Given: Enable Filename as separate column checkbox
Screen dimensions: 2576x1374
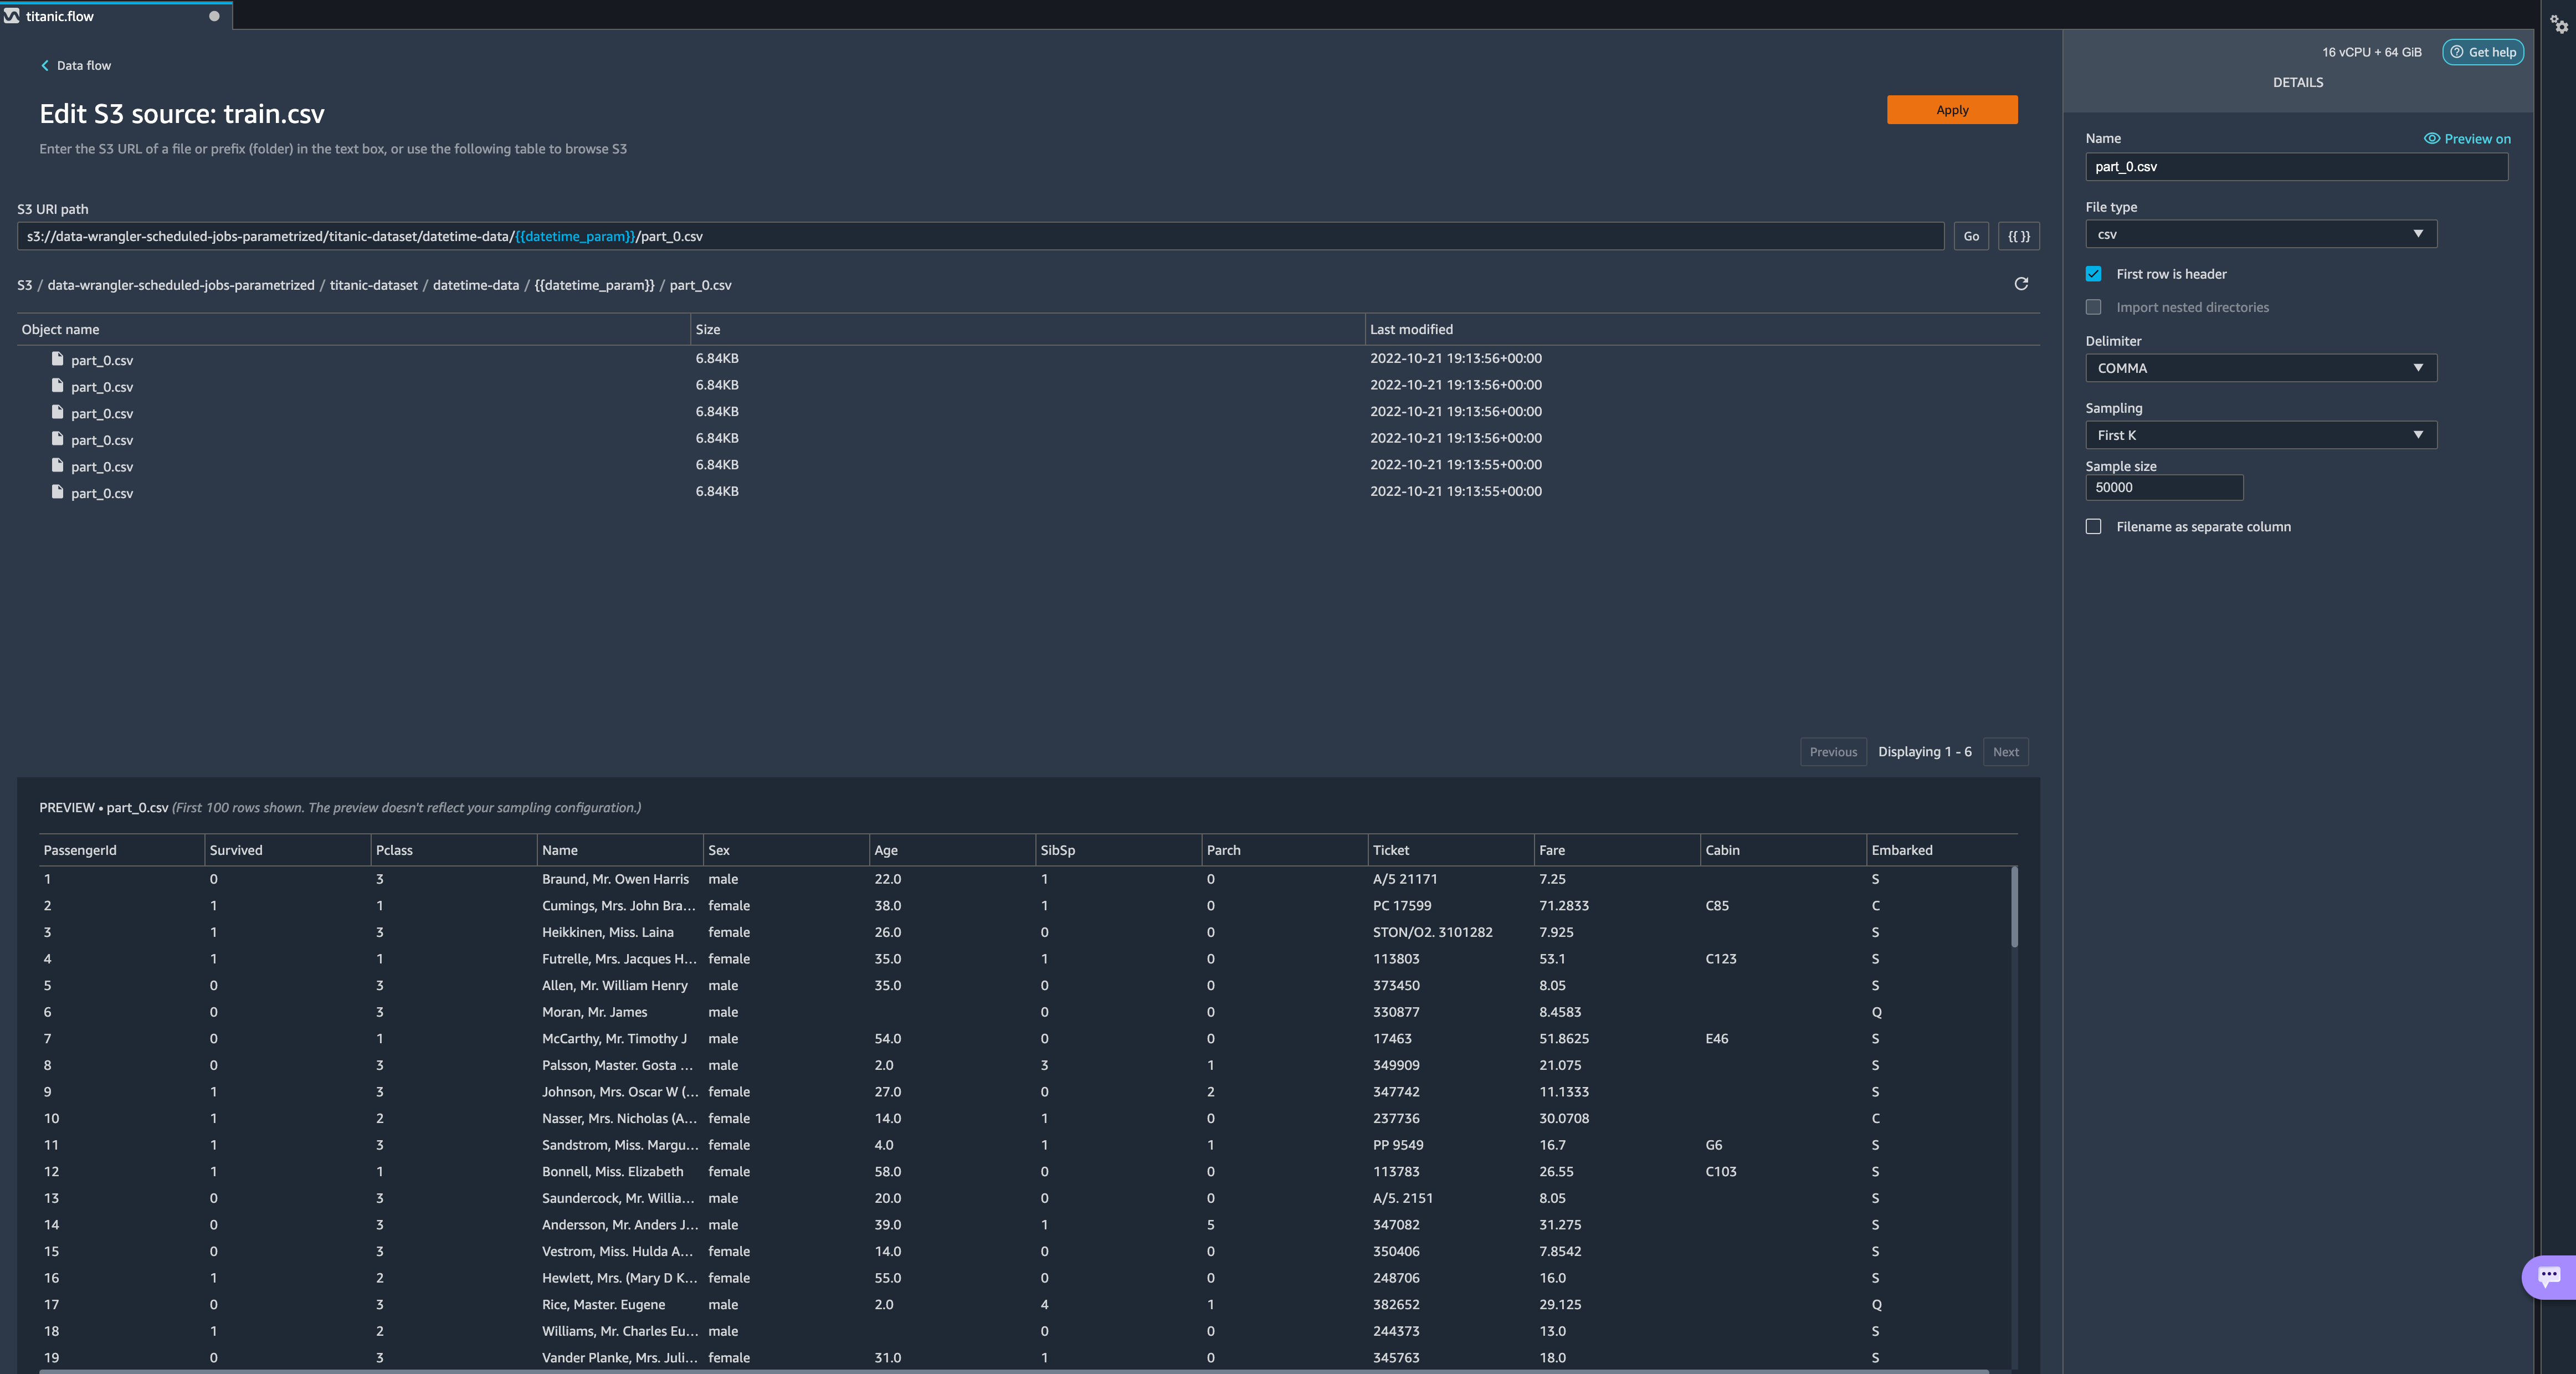Looking at the screenshot, I should 2093,527.
